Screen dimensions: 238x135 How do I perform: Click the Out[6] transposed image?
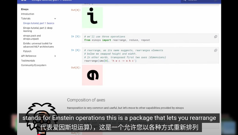[92, 75]
